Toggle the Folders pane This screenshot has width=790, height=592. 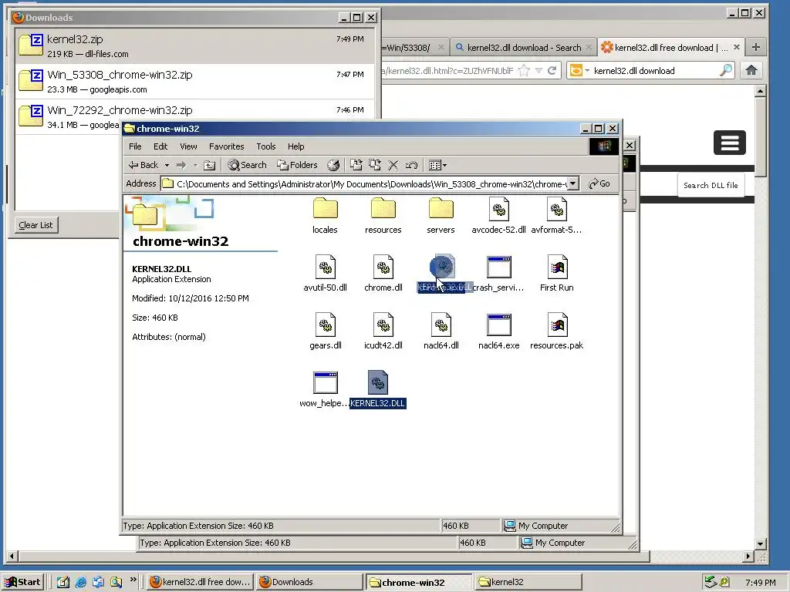297,165
